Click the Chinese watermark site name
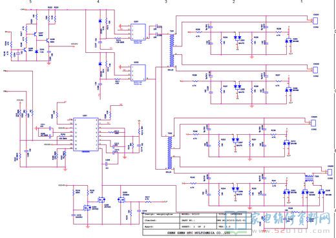 tap(291, 219)
